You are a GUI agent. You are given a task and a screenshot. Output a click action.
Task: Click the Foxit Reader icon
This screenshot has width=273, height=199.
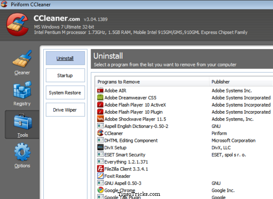point(100,176)
